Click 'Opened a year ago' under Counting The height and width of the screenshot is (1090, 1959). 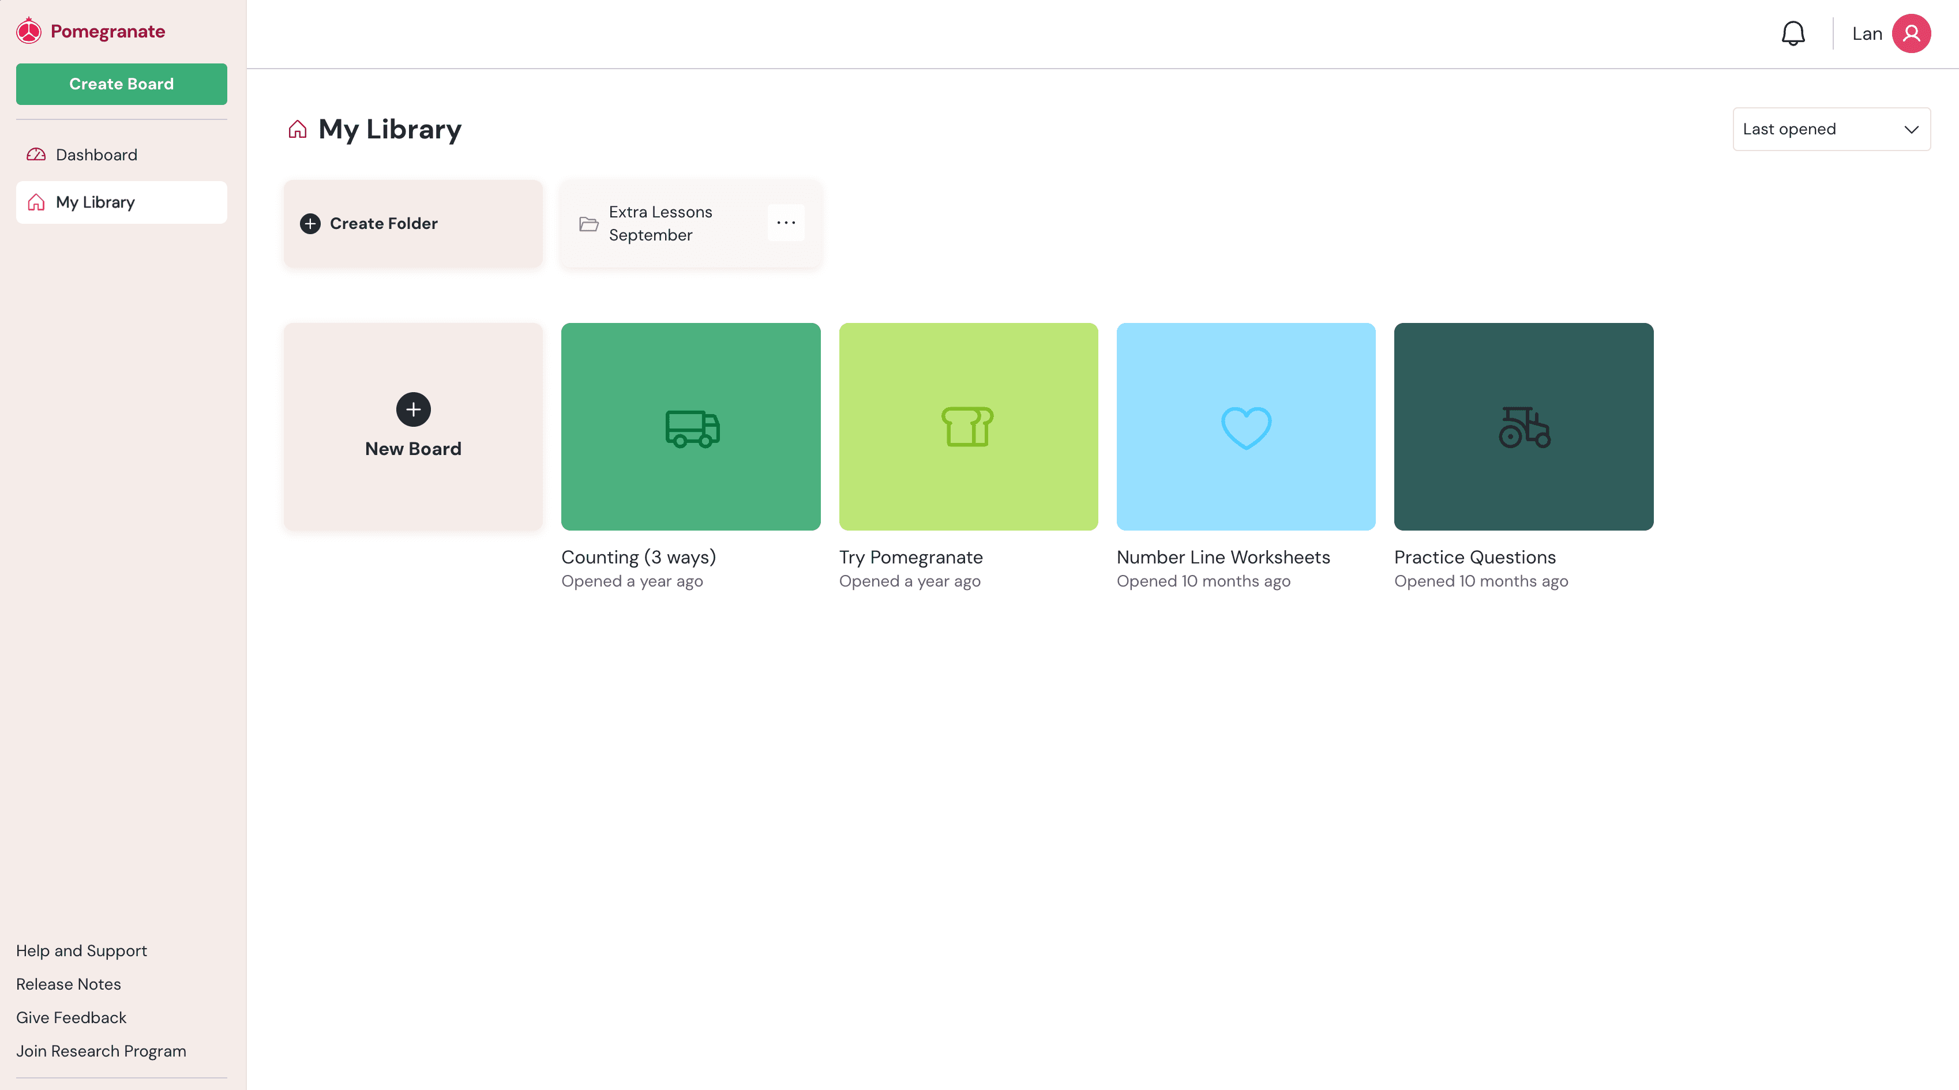pos(632,581)
